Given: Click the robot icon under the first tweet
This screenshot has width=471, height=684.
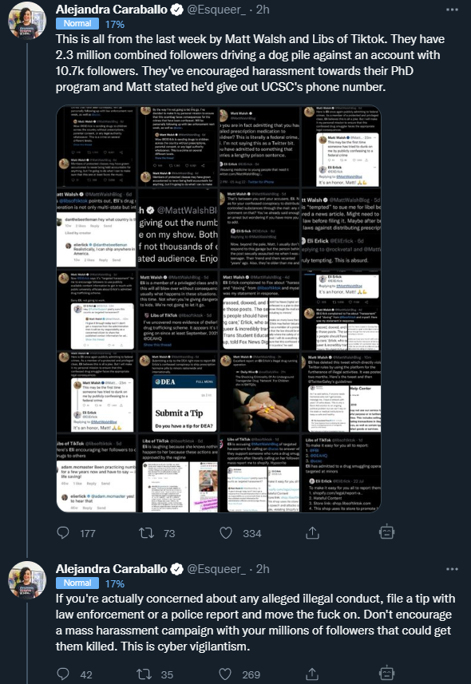Looking at the screenshot, I should (386, 532).
